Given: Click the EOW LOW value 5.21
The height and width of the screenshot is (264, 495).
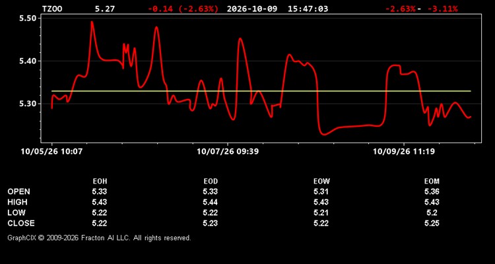Looking at the screenshot, I should [x=321, y=213].
